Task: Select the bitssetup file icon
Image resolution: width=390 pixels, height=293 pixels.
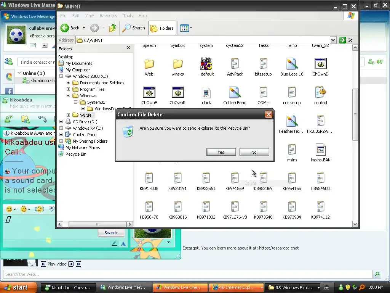Action: tap(263, 64)
